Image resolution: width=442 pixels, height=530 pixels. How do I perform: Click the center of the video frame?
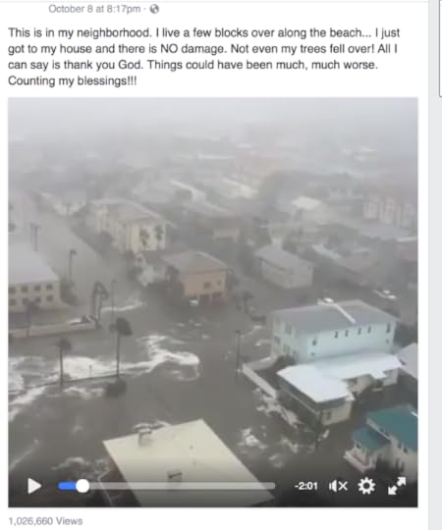coord(213,302)
